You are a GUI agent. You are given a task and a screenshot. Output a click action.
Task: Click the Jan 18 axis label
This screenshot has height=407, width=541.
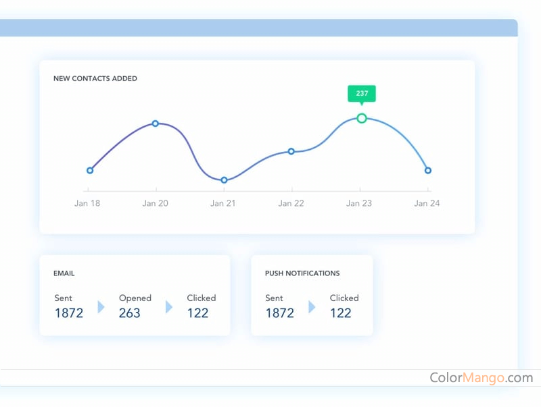(x=87, y=202)
